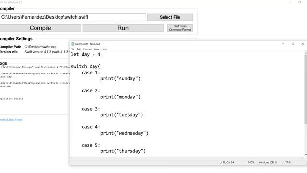This screenshot has width=307, height=173.
Task: Click the 'case 2:' line
Action: 91,91
